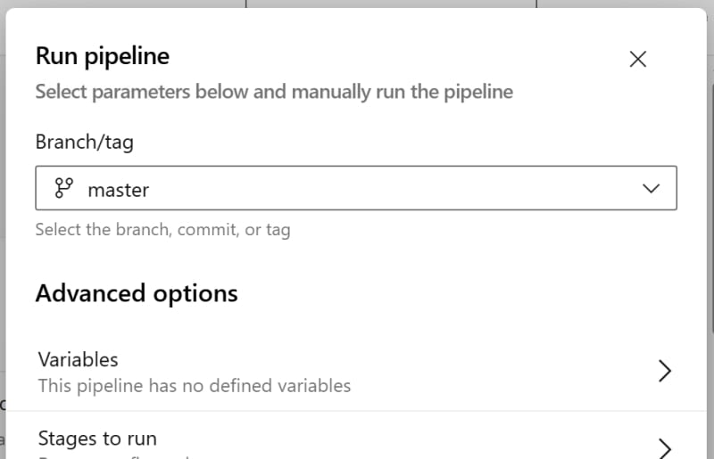Open the Branch/tag dropdown chevron

pos(651,188)
